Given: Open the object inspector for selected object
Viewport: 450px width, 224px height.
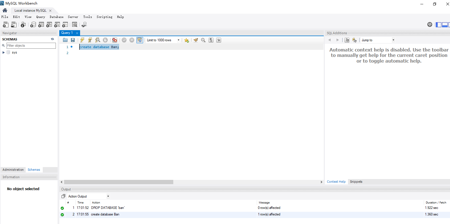Looking at the screenshot, I should [x=23, y=24].
